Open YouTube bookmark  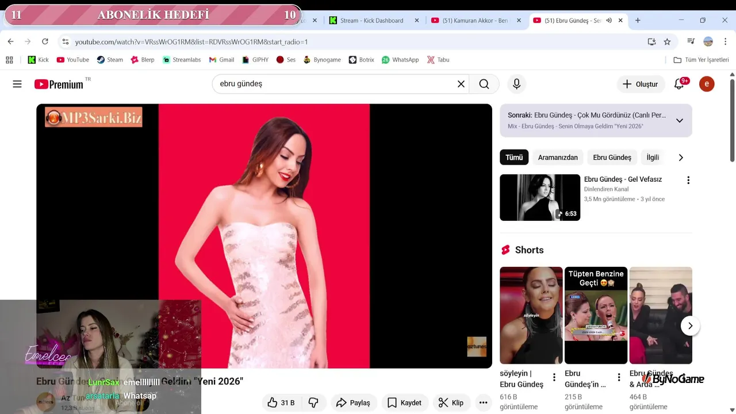point(73,60)
